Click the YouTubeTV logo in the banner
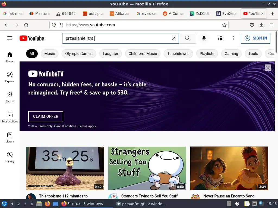 46,74
